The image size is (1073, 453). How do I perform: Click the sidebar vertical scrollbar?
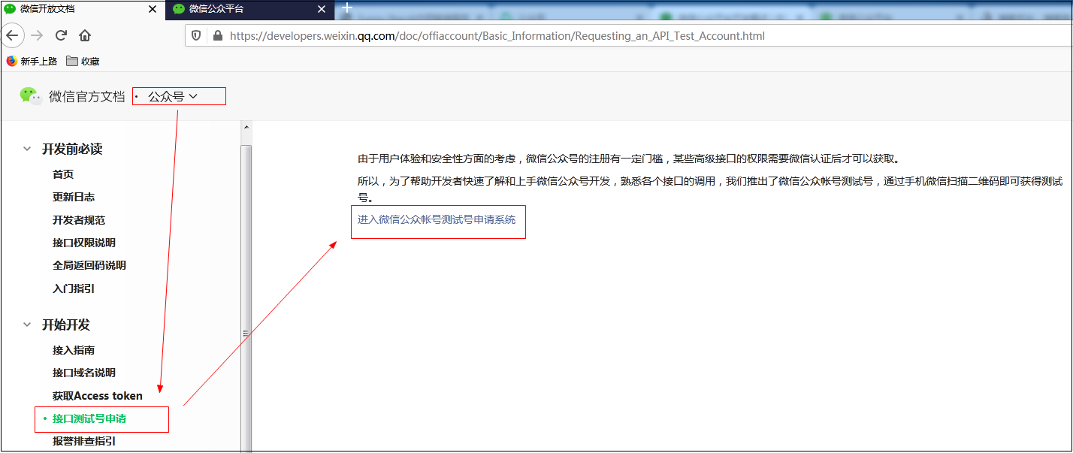[x=246, y=297]
